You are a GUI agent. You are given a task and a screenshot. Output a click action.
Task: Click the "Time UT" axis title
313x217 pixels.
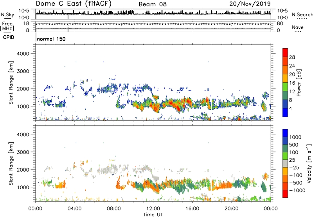point(153,215)
